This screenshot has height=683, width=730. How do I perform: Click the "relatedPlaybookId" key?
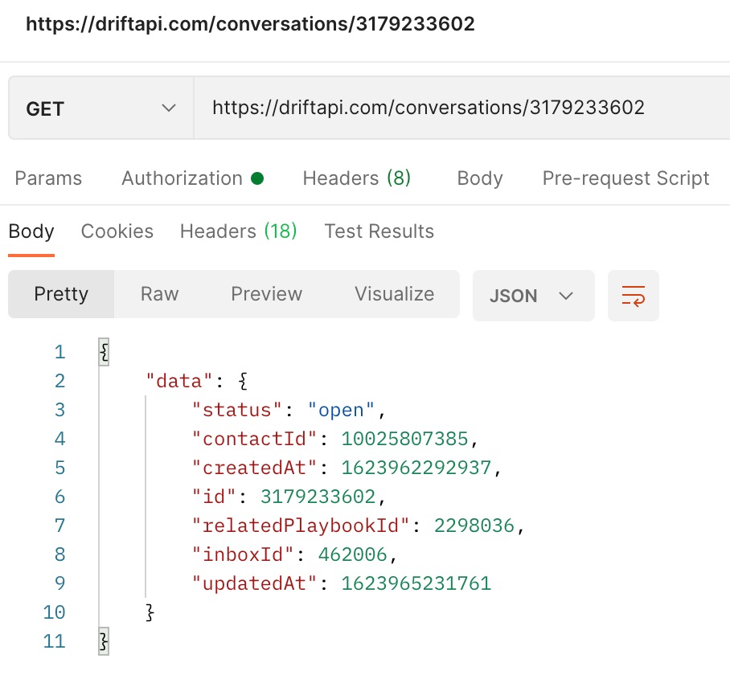coord(301,526)
